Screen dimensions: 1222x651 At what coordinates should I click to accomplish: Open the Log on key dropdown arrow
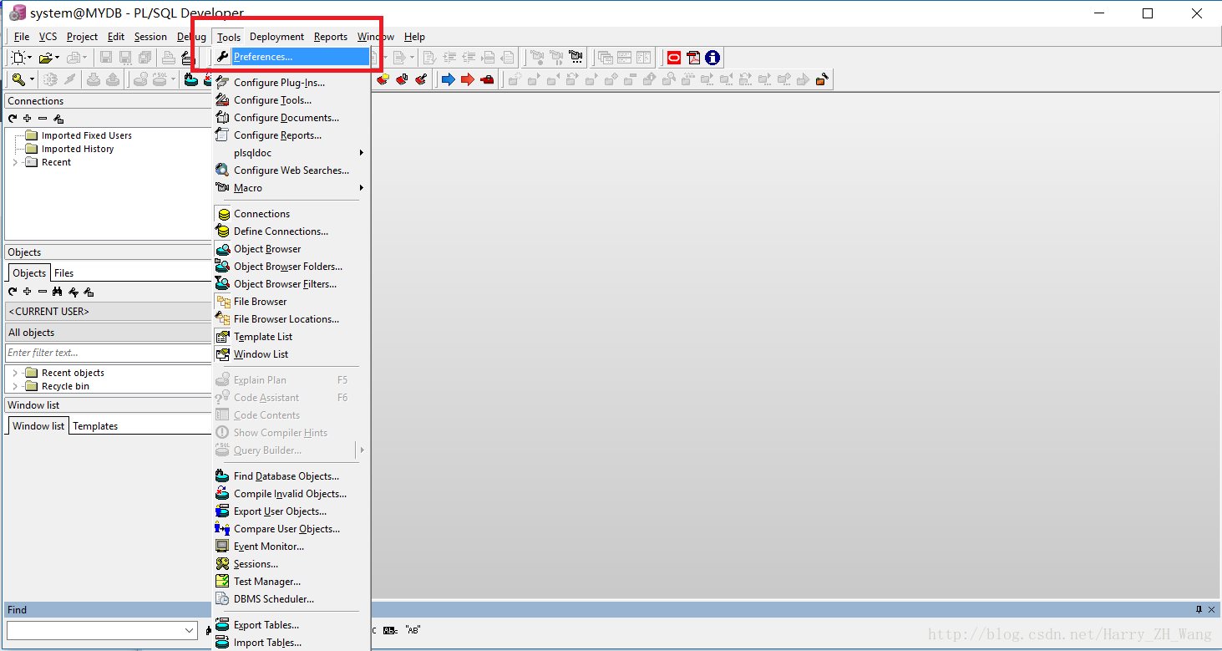(32, 79)
